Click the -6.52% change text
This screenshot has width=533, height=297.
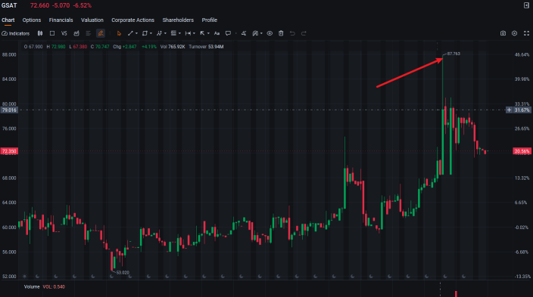pyautogui.click(x=82, y=5)
